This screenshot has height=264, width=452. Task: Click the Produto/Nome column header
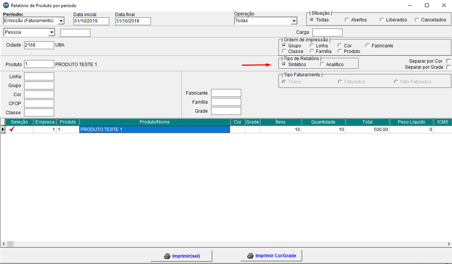point(154,122)
